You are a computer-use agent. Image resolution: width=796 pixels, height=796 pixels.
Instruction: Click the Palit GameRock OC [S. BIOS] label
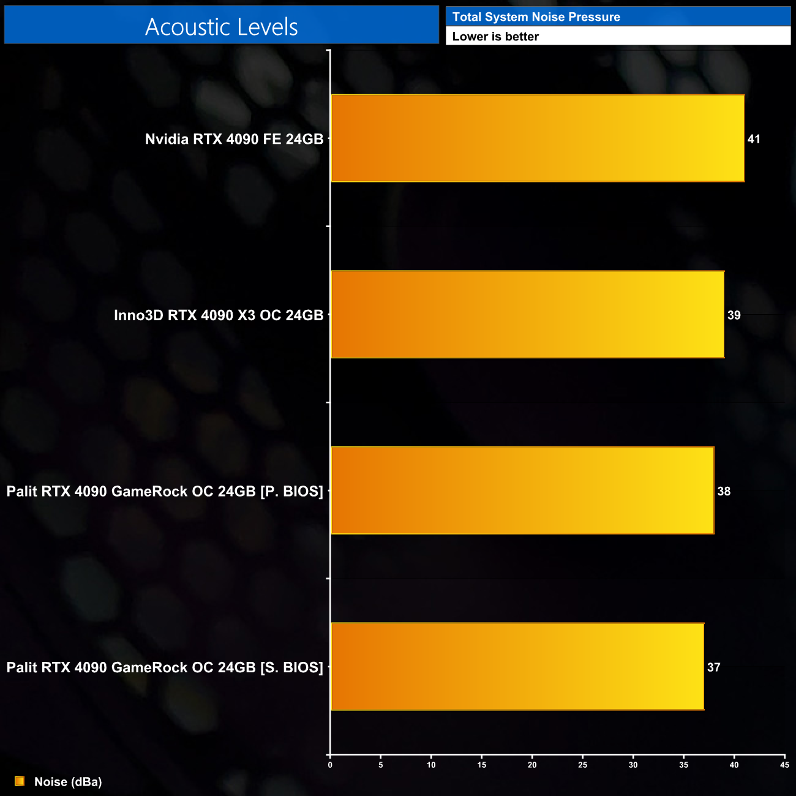[x=165, y=667]
